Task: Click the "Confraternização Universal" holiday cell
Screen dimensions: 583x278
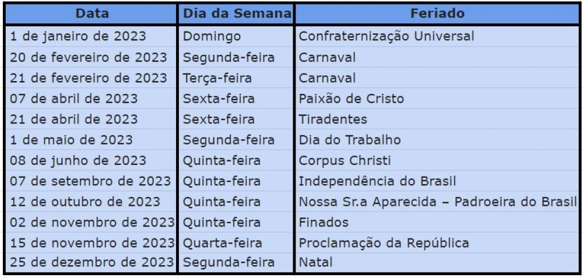Action: (x=386, y=36)
